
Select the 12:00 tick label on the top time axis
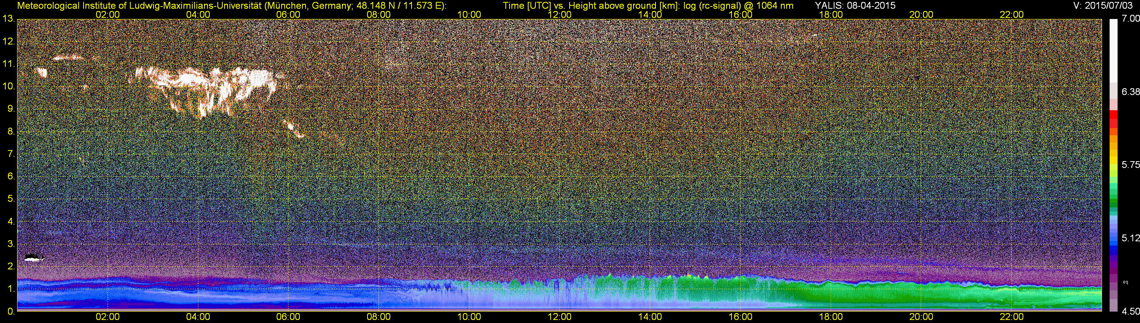tap(559, 14)
